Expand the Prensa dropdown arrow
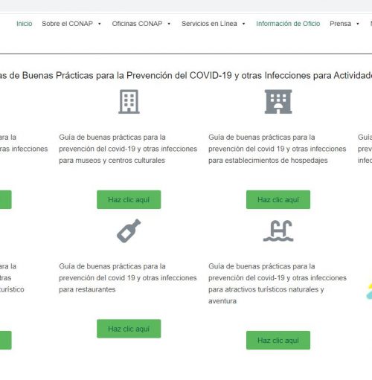 (x=358, y=24)
